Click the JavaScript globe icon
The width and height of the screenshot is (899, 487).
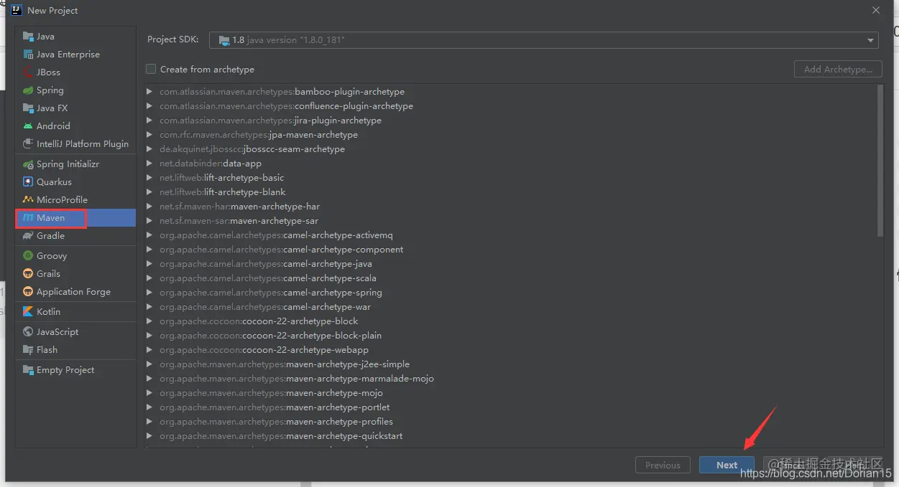[x=28, y=332]
